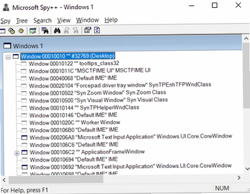Click the Log Messages toolbar icon
The height and width of the screenshot is (194, 250).
tap(33, 31)
